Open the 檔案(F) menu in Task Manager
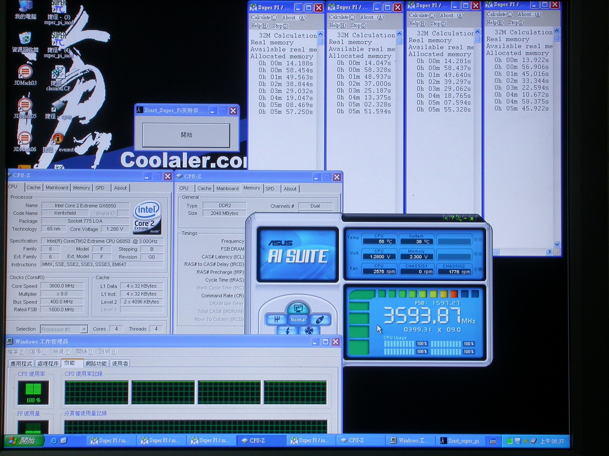 [16, 352]
